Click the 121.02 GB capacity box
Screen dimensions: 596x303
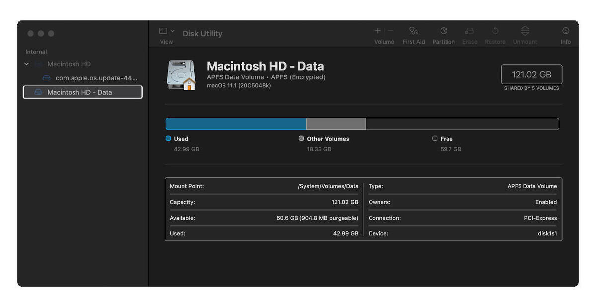[531, 75]
